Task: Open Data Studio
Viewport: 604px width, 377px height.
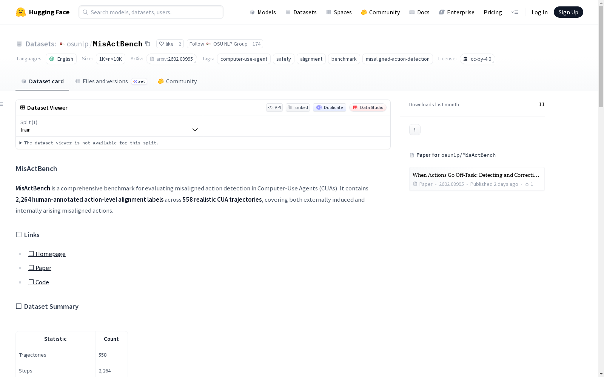Action: click(368, 107)
